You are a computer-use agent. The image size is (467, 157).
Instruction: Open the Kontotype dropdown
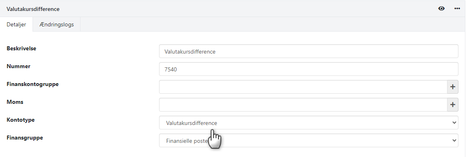click(308, 123)
